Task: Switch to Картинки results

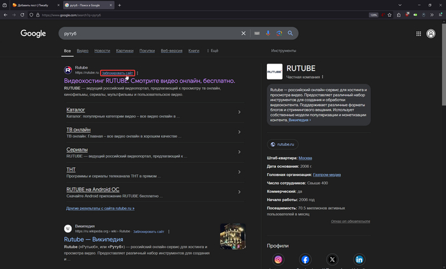Action: coord(125,51)
